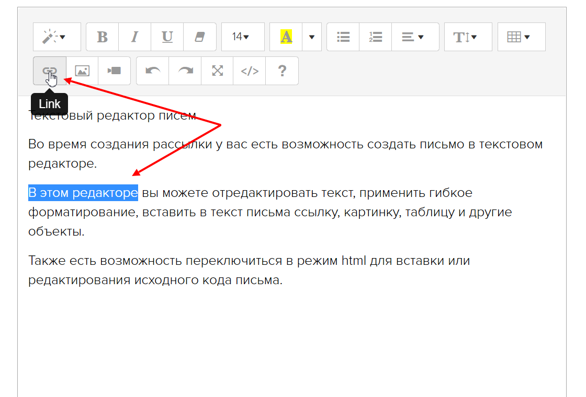Clear formatting with the eraser icon
Viewport: 586px width, 397px height.
tap(199, 37)
